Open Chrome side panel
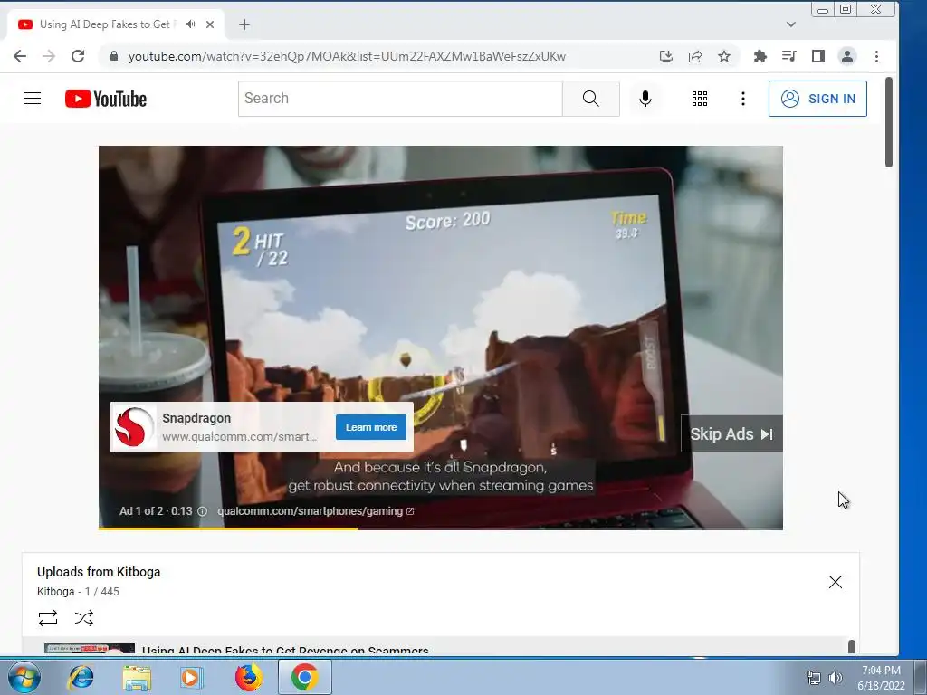Viewport: 927px width, 695px height. point(818,56)
